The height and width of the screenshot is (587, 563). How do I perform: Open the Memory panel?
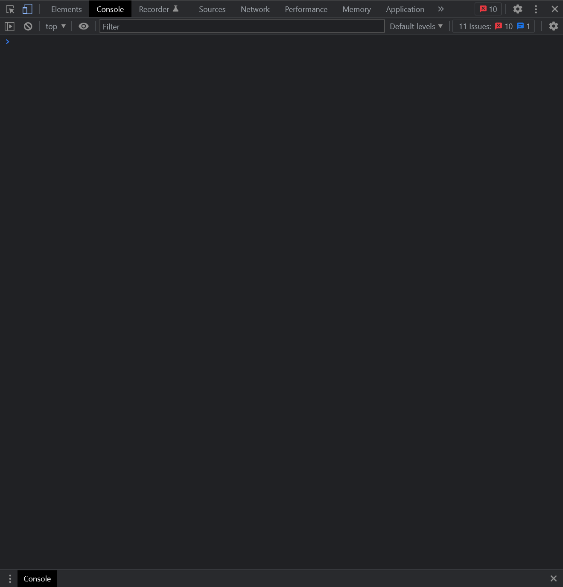356,9
